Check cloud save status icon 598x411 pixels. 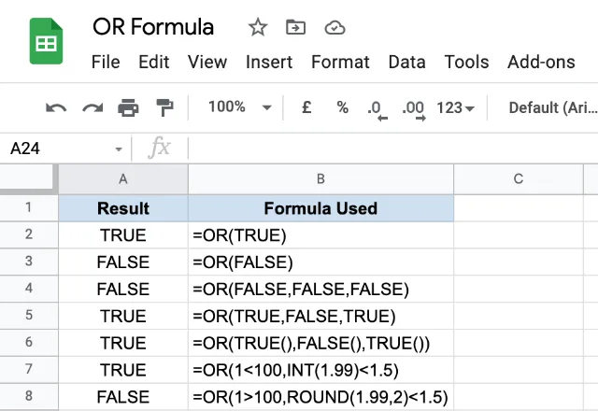[x=335, y=28]
